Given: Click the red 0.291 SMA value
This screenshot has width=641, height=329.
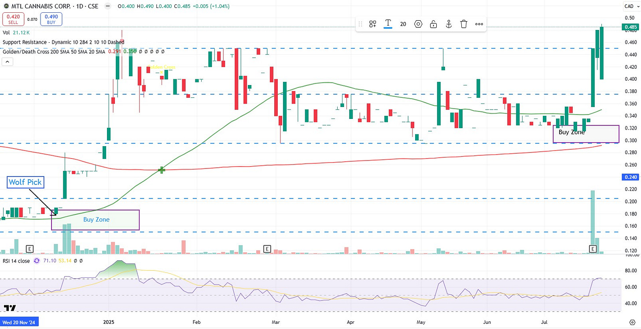Looking at the screenshot, I should [115, 52].
